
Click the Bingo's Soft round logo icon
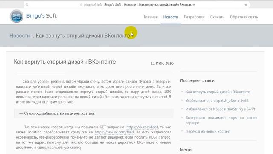pyautogui.click(x=17, y=16)
